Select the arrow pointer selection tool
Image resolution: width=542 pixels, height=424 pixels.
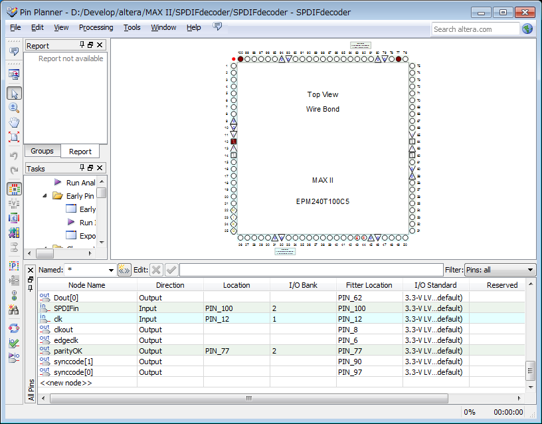[x=14, y=94]
